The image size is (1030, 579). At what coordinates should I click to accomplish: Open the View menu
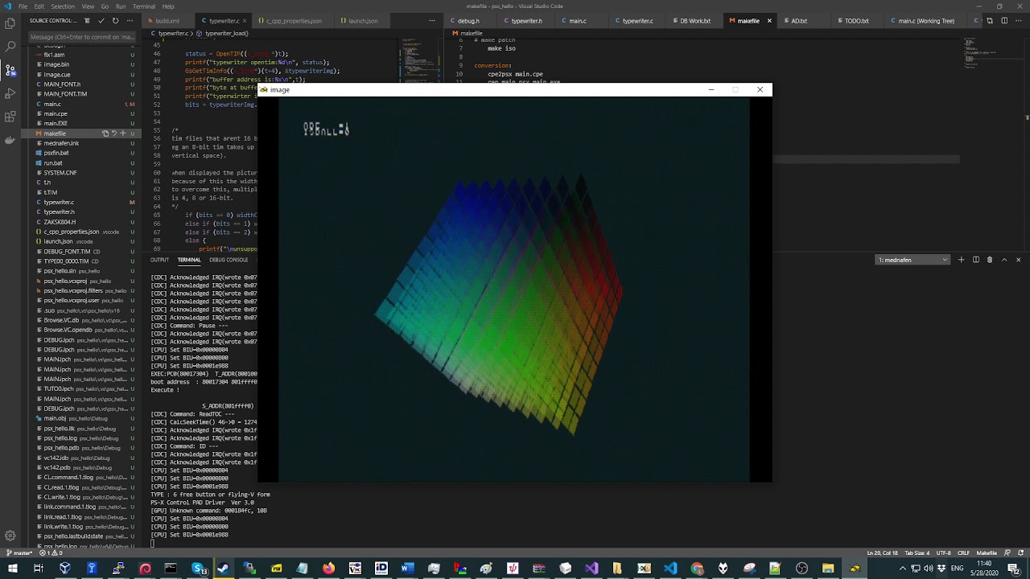88,6
